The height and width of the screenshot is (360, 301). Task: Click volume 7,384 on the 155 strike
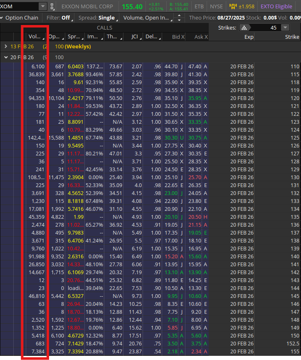(x=38, y=352)
